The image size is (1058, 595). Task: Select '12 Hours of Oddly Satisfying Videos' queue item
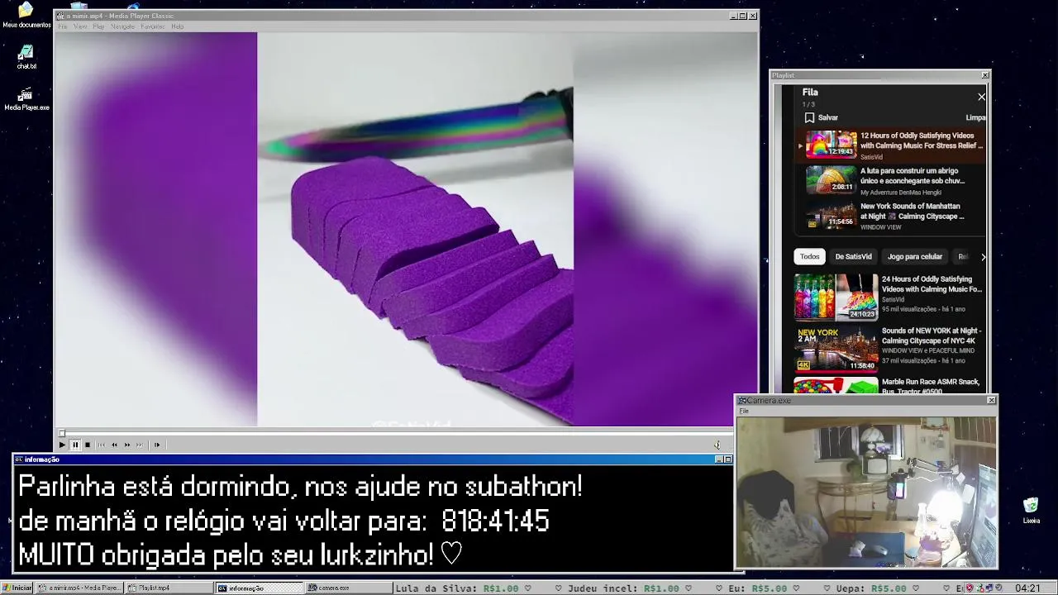891,145
